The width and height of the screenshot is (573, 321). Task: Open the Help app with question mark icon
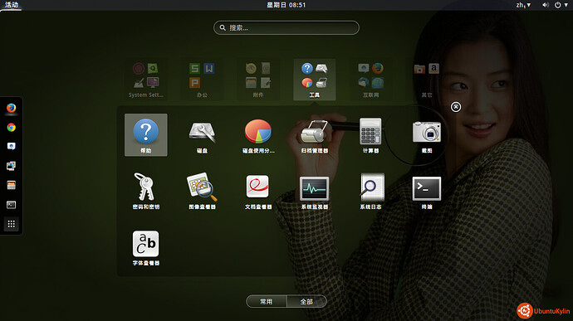pos(146,134)
